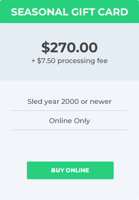Viewport: 139px width, 200px height.
Task: Click the number 2000 in sled requirement
Action: click(x=70, y=102)
